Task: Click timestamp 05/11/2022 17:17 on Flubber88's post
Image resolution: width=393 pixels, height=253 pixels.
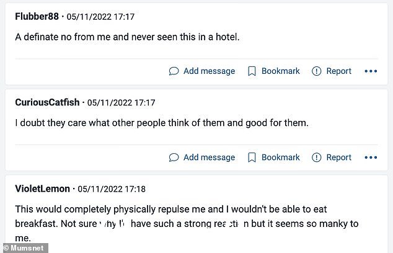Action: tap(100, 17)
